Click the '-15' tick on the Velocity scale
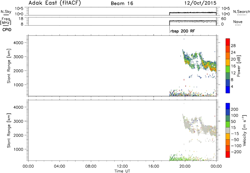This screenshot has height=173, width=250. click(235, 133)
